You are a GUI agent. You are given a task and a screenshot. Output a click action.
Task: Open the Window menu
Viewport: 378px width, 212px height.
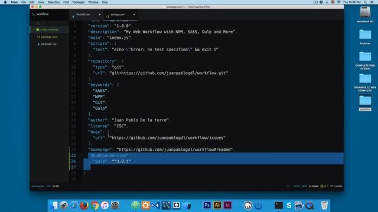tap(93, 2)
